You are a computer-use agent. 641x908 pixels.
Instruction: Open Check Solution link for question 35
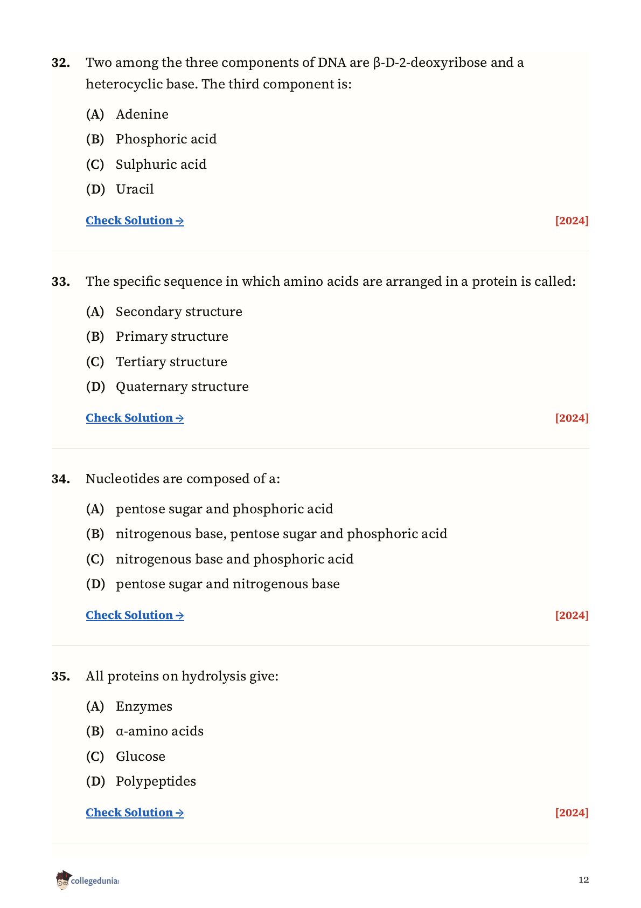(x=135, y=813)
